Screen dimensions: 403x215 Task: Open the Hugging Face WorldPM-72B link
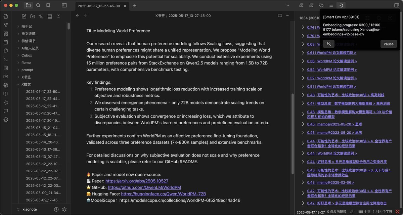164,194
